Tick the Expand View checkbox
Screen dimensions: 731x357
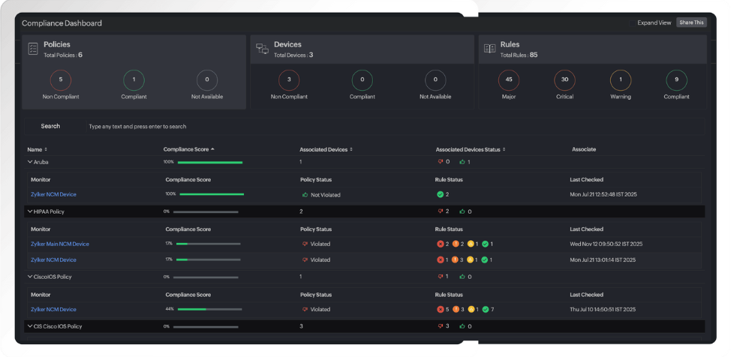(x=632, y=22)
